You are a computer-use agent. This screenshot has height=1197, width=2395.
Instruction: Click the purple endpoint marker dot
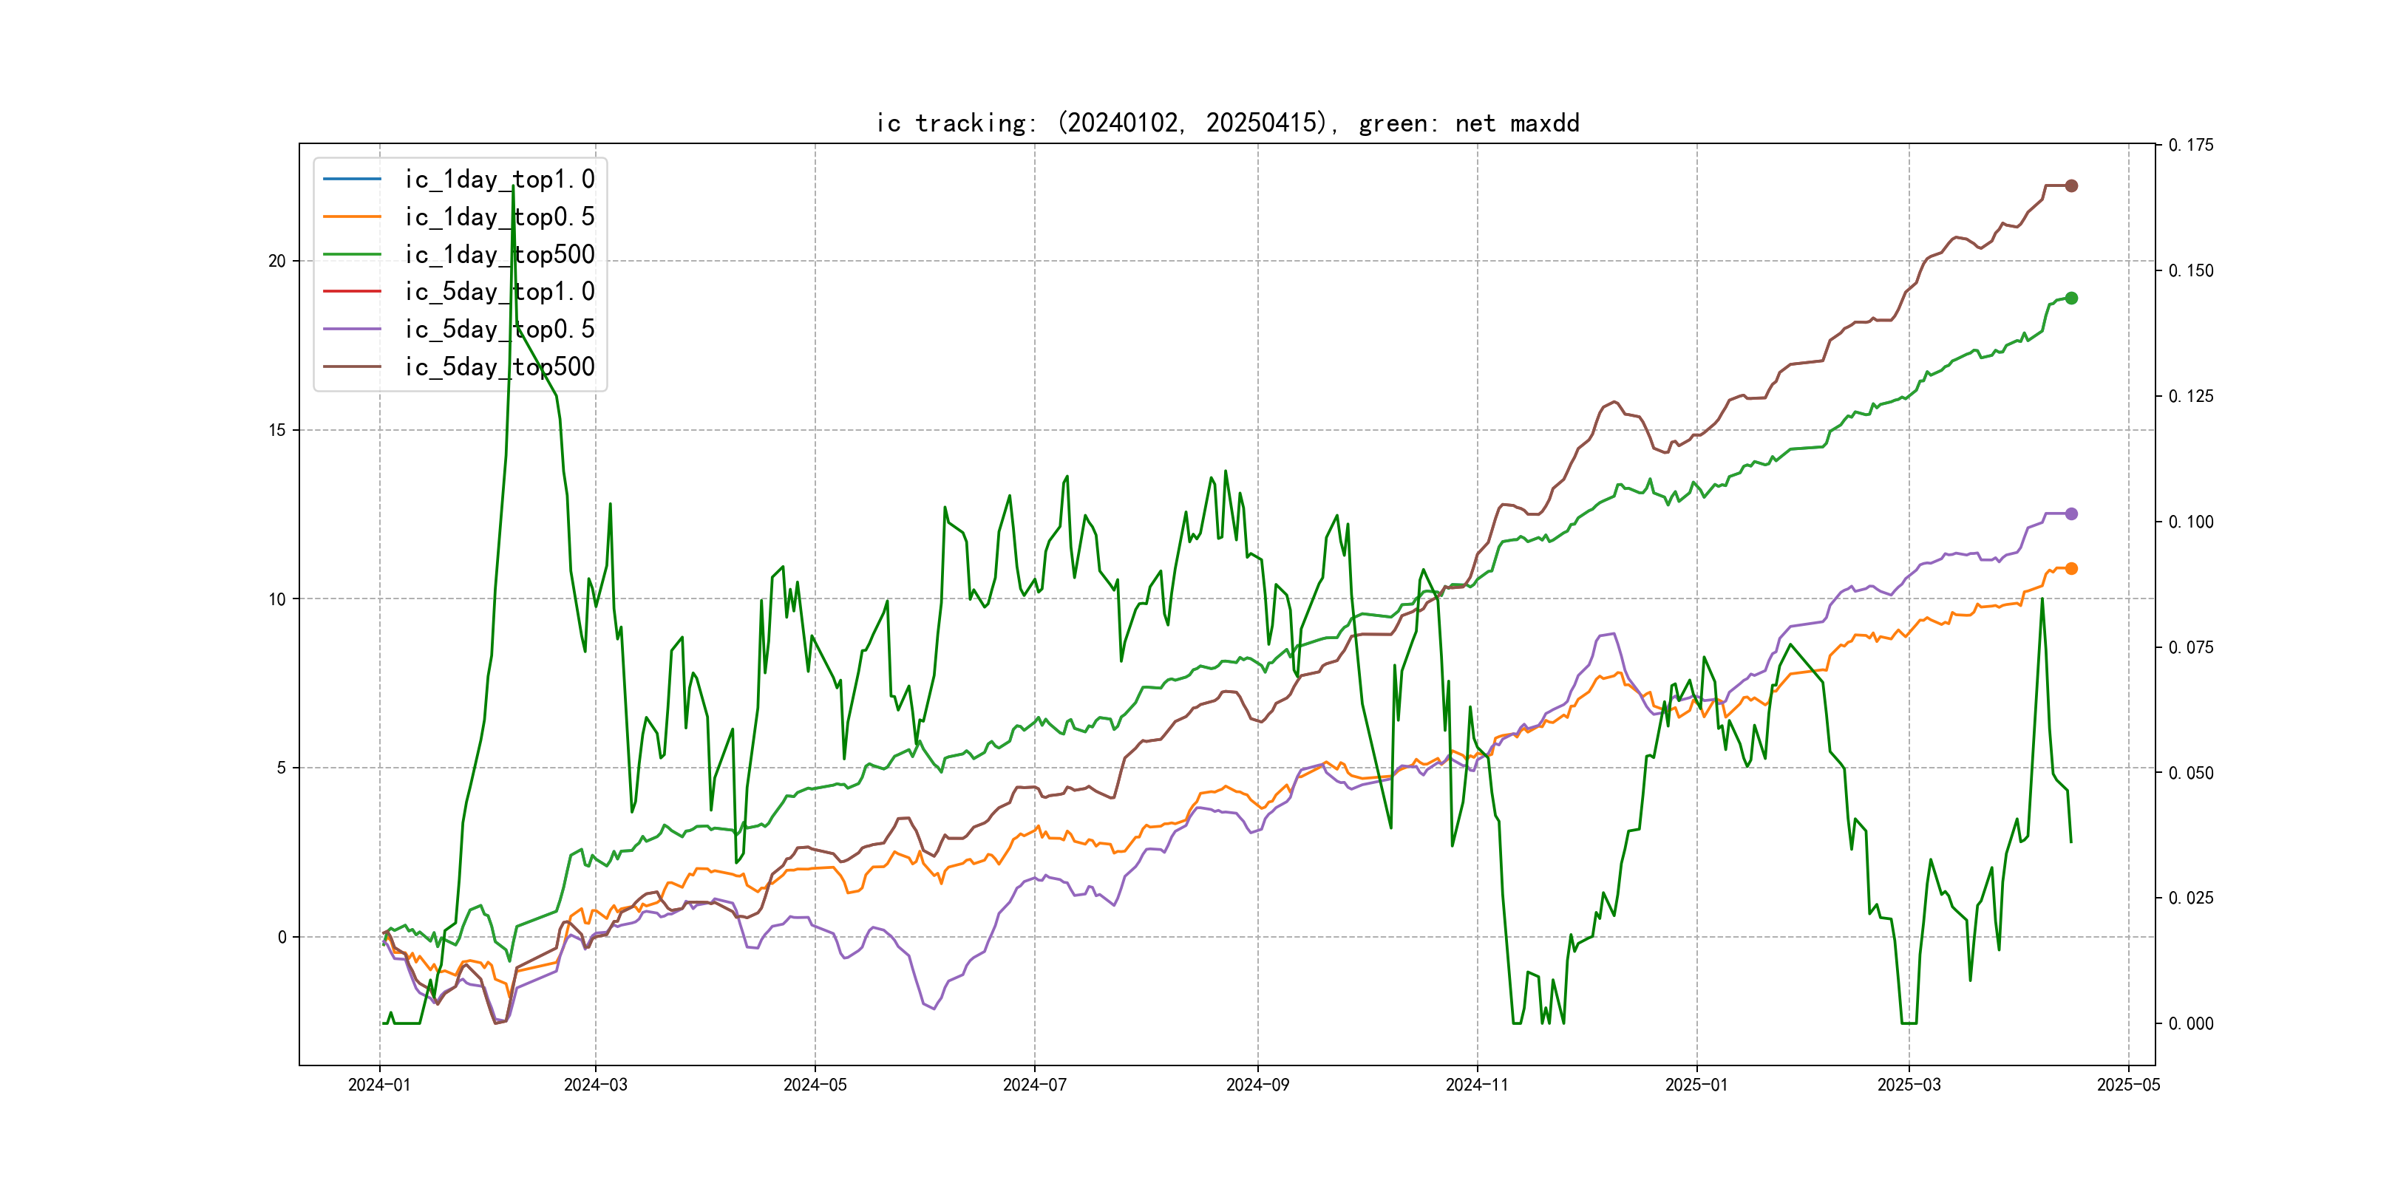coord(2070,514)
